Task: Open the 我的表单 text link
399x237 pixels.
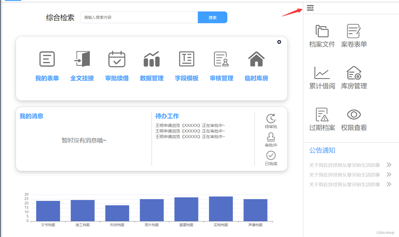Action: click(x=47, y=78)
